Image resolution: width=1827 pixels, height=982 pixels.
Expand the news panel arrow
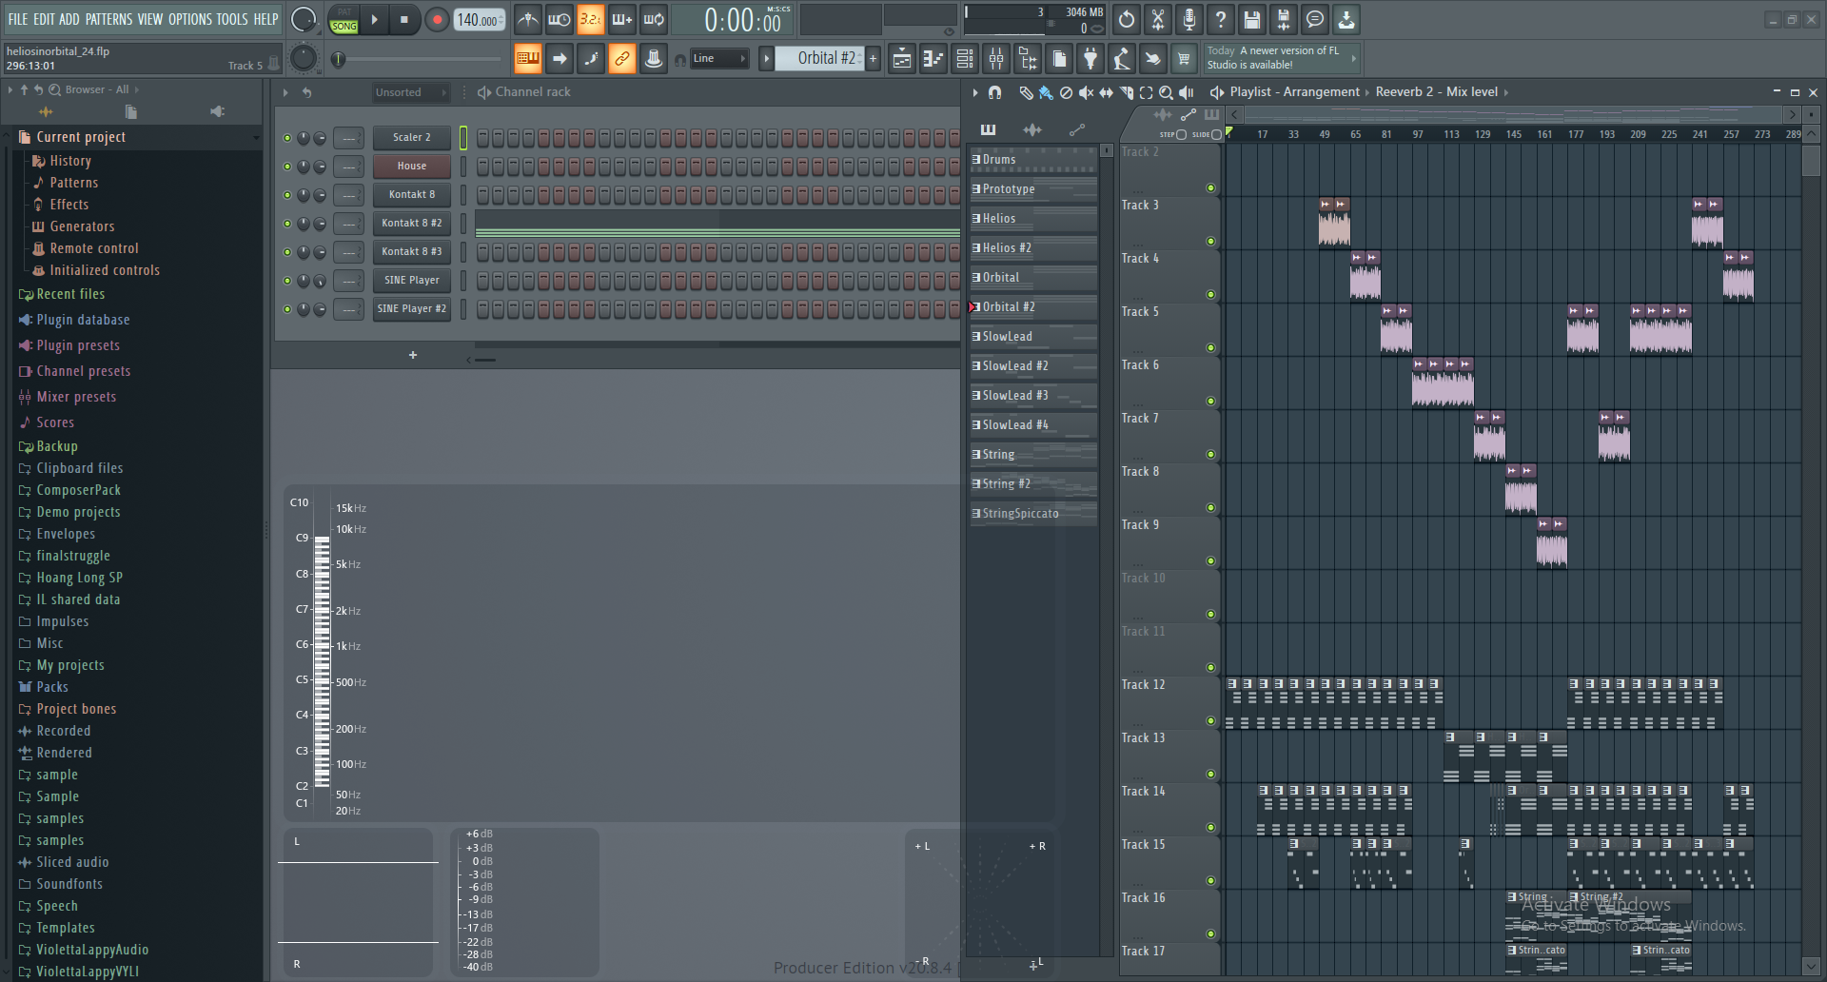pyautogui.click(x=1353, y=58)
